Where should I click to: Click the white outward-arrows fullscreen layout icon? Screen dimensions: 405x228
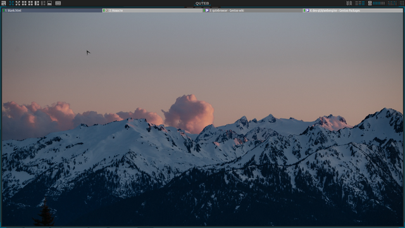(x=18, y=3)
